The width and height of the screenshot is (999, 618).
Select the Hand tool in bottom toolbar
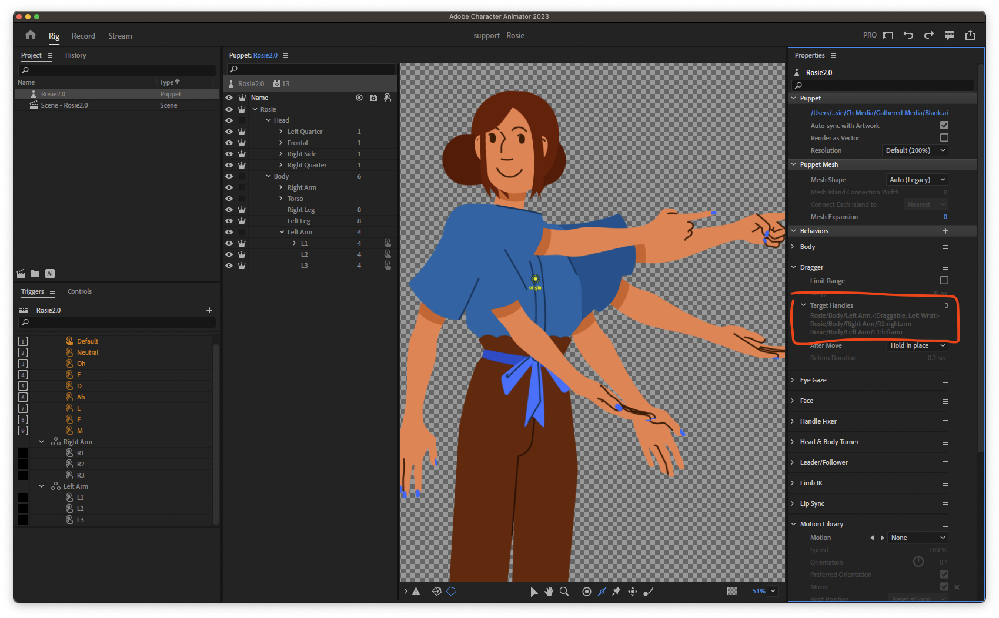549,592
